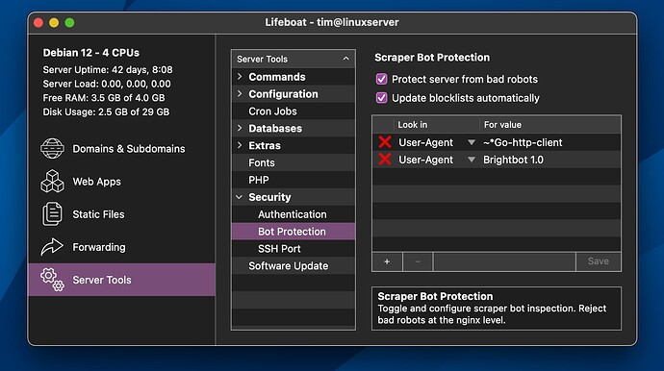The image size is (664, 371).
Task: Open Look in dropdown for Brightbot row
Action: [x=471, y=160]
